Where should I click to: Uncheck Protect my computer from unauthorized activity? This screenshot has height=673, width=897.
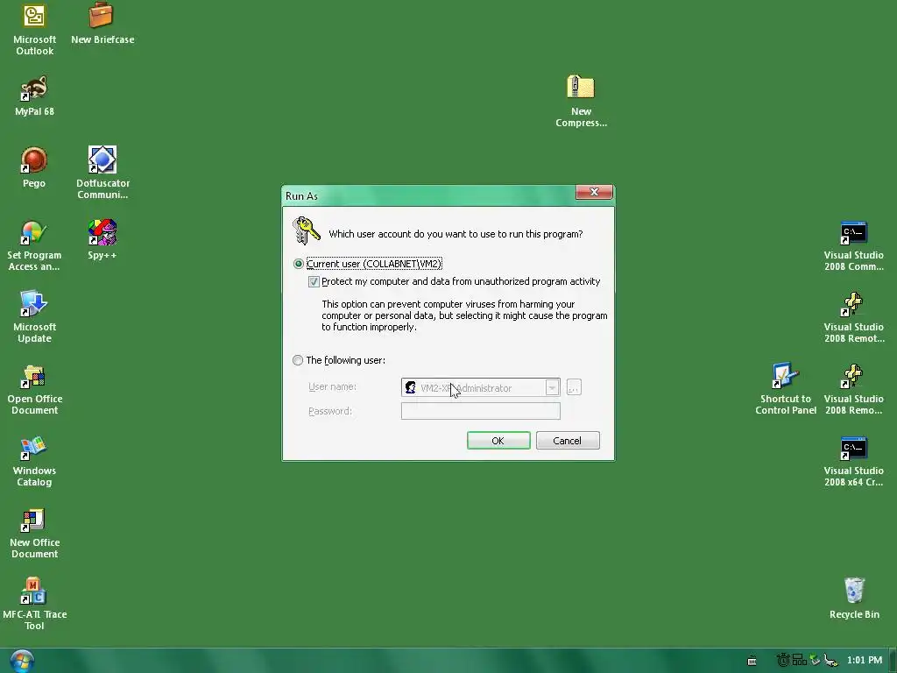pyautogui.click(x=314, y=281)
